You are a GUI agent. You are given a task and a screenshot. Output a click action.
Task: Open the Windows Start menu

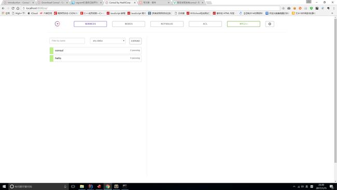pyautogui.click(x=4, y=186)
